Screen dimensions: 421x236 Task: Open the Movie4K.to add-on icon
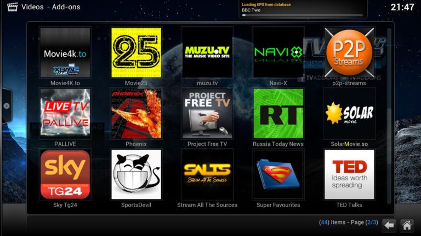(65, 52)
